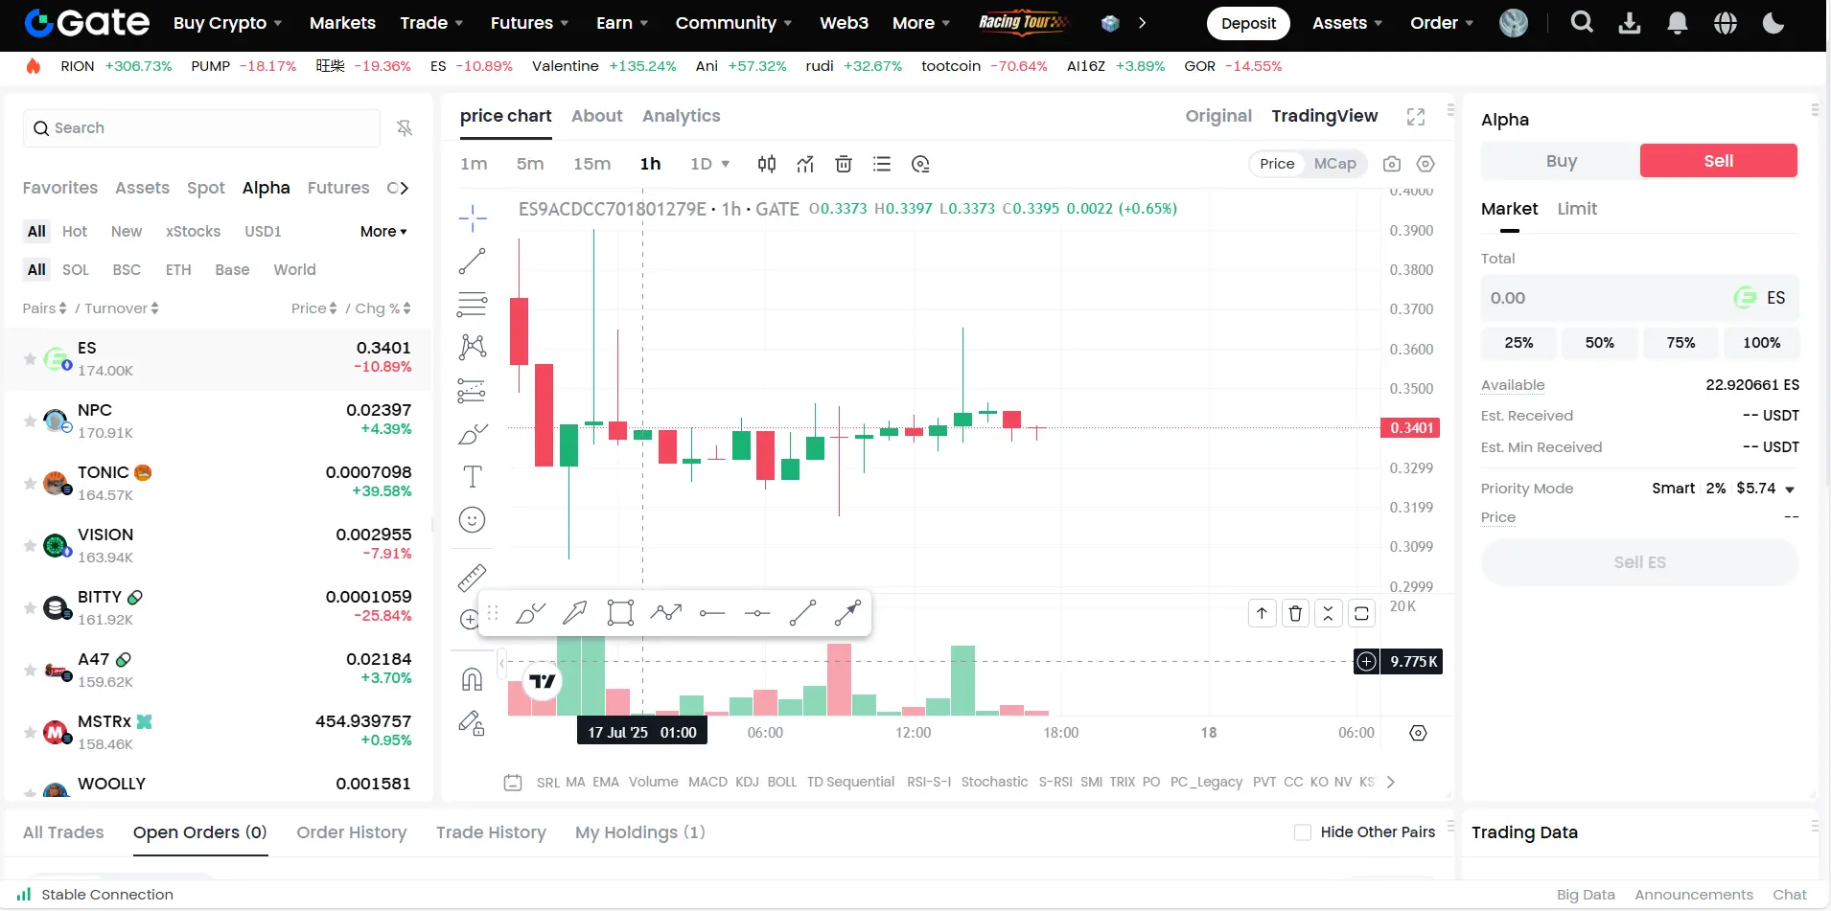Select the horizontal lines Fib tool

point(472,304)
